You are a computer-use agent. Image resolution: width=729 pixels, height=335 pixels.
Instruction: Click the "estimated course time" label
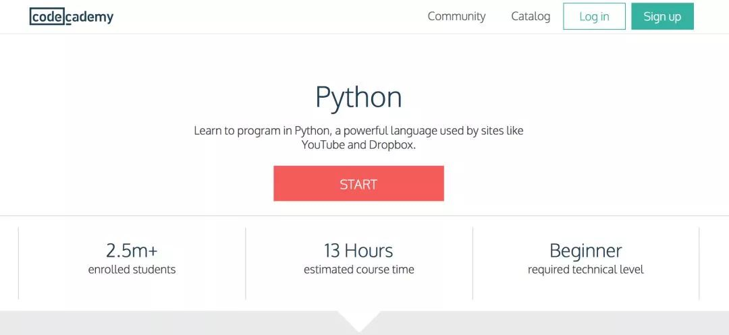358,270
